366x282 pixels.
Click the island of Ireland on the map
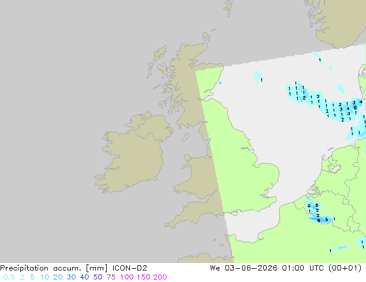[134, 154]
